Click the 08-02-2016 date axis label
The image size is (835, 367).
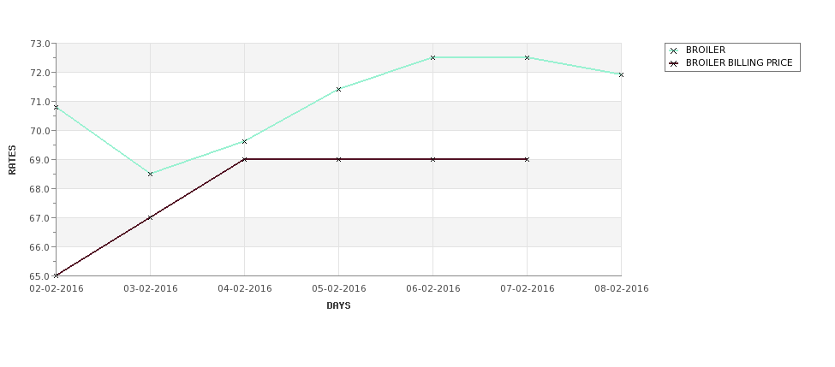pos(622,289)
